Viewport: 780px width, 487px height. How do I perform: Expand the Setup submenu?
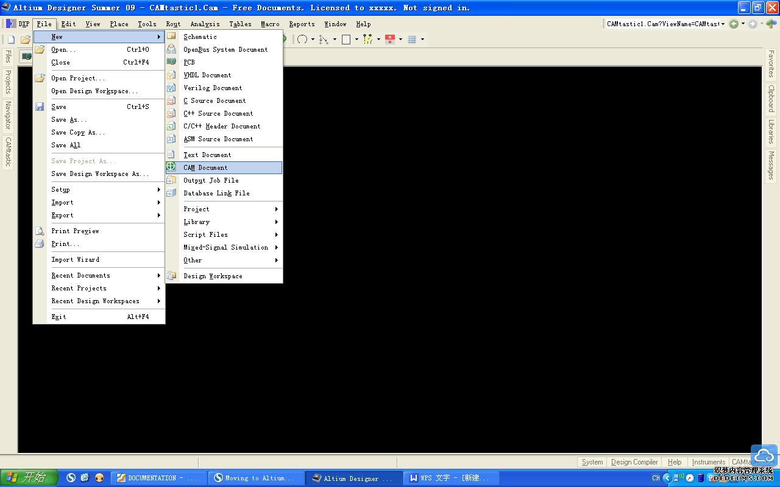99,189
